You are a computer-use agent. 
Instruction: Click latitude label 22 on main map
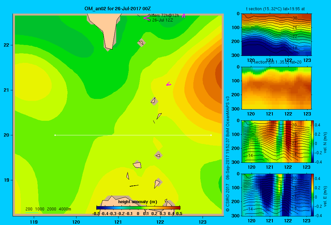coord(6,45)
